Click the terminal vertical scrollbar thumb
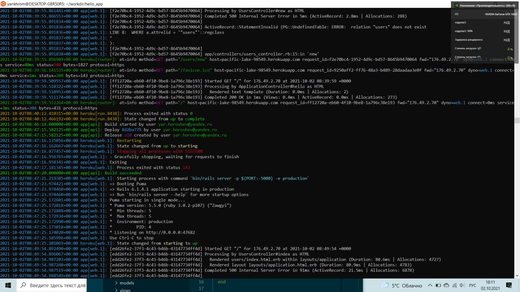 tap(517, 120)
